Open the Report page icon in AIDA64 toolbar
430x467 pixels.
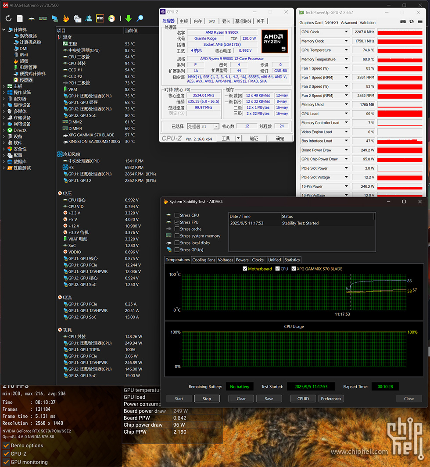click(x=20, y=18)
